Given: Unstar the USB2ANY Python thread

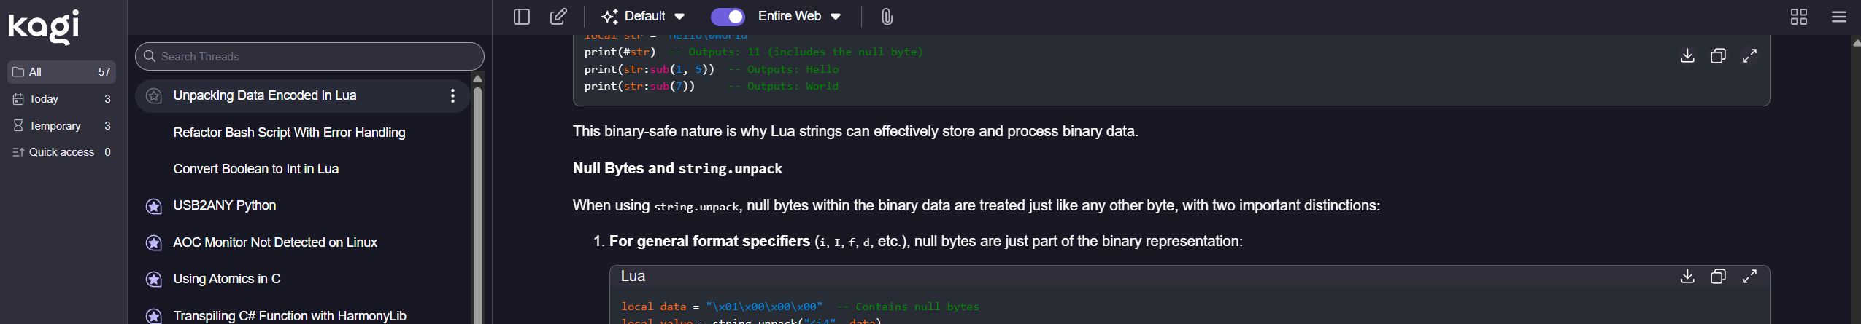Looking at the screenshot, I should pos(153,206).
